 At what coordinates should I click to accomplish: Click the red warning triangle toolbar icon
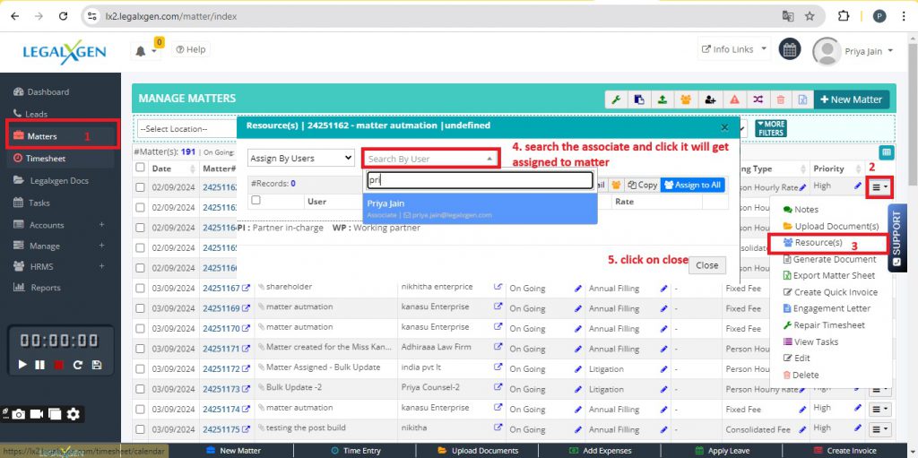(733, 99)
